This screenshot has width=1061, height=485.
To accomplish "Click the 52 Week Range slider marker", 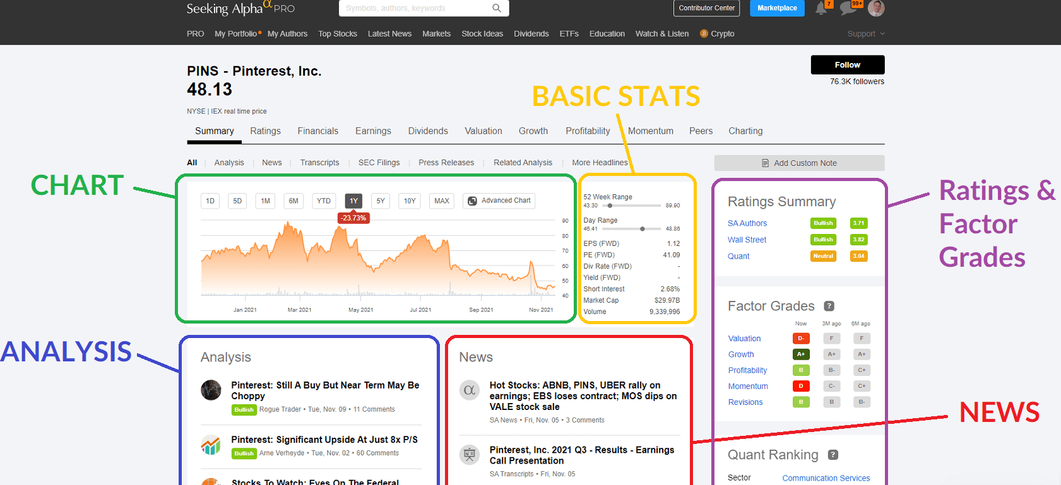I will point(610,206).
